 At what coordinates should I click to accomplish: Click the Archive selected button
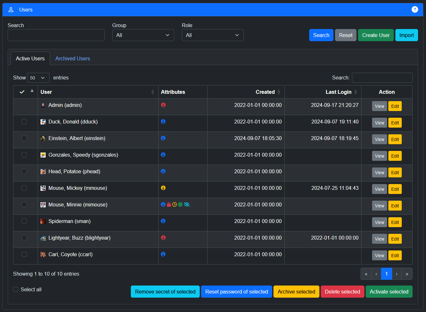(x=296, y=292)
